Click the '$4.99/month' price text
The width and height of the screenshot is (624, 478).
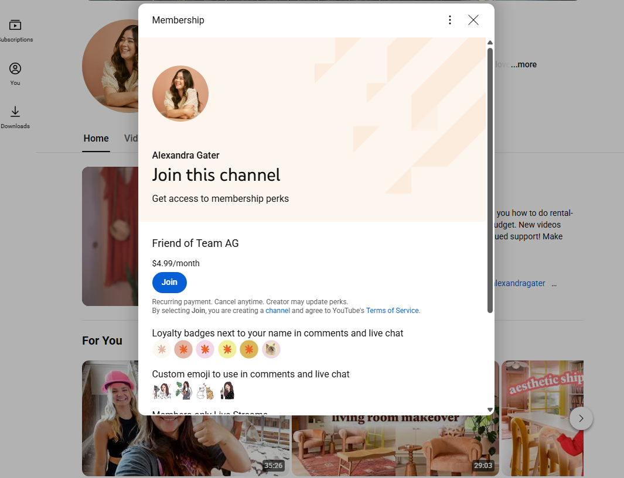click(176, 263)
